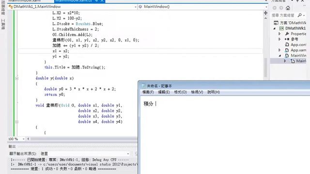Click the Notepad title bar 未命名 - 記事本
The width and height of the screenshot is (310, 174).
coord(159,86)
